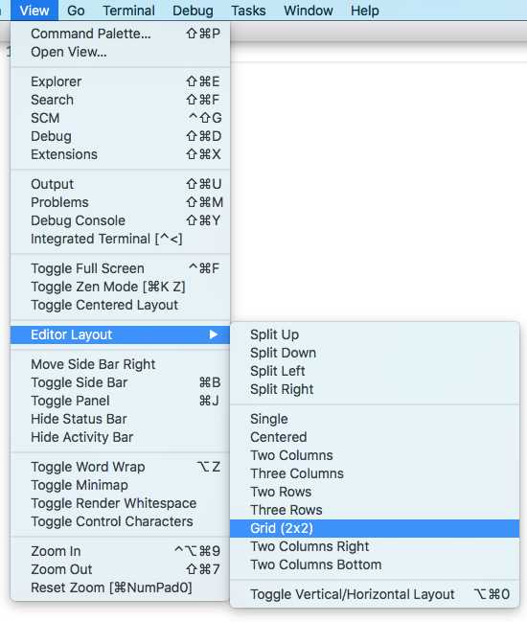
Task: Select Two Columns layout
Action: point(375,455)
